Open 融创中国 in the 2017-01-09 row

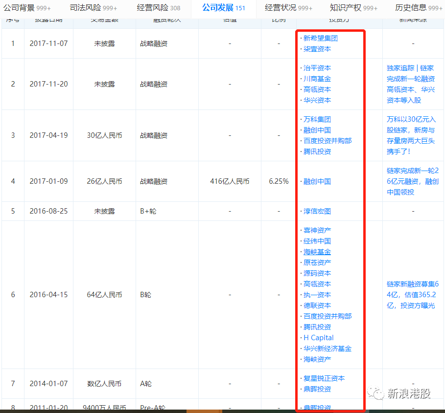click(x=317, y=181)
